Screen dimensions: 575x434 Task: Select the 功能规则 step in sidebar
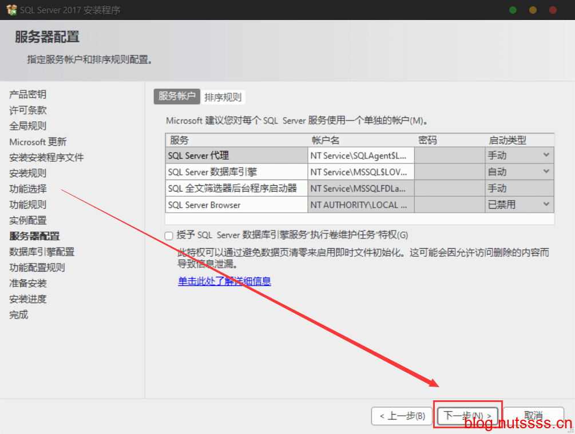(x=28, y=205)
